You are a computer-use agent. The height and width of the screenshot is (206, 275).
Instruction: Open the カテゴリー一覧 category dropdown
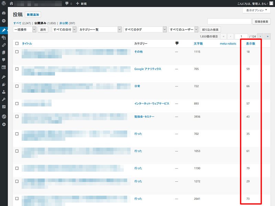pyautogui.click(x=100, y=30)
